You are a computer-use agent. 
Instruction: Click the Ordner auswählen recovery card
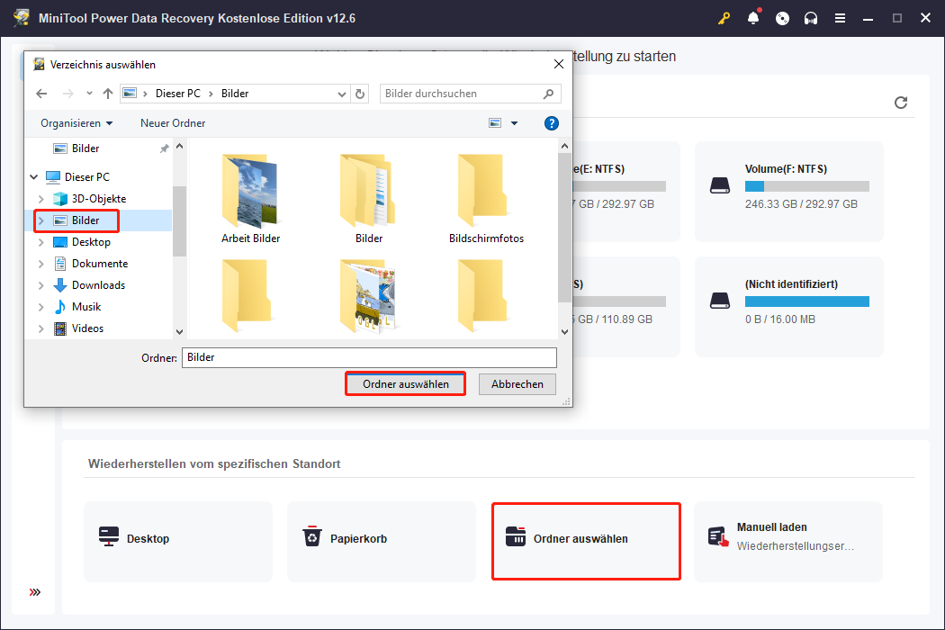(586, 542)
